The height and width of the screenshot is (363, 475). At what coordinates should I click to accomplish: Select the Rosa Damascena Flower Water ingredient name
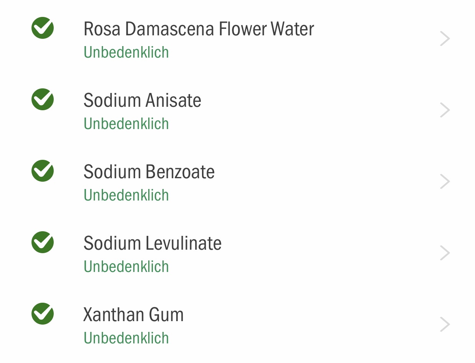click(x=199, y=29)
